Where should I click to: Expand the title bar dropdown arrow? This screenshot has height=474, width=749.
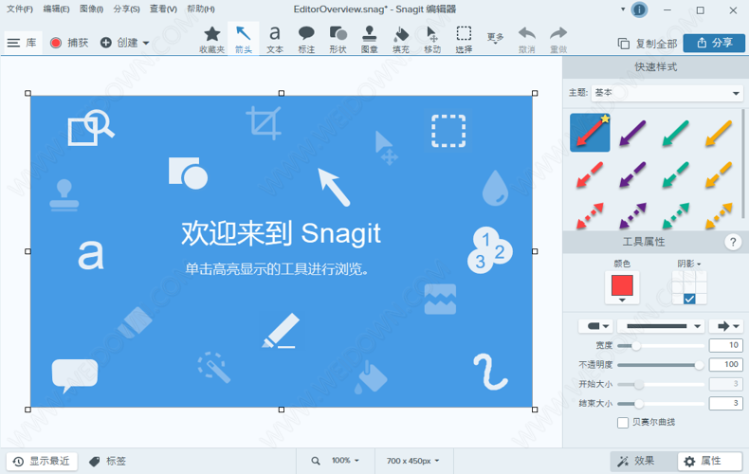623,9
